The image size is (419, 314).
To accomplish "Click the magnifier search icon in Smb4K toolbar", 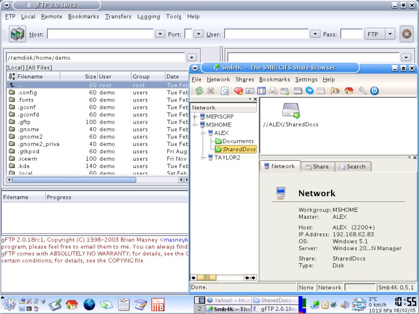I will point(224,91).
